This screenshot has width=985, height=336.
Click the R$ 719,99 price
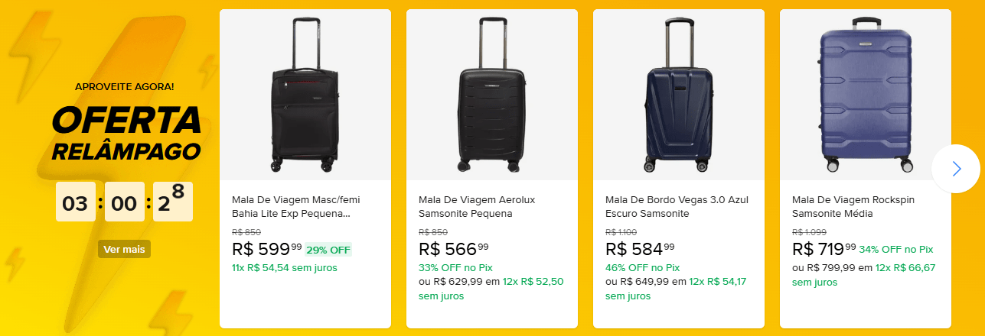824,249
